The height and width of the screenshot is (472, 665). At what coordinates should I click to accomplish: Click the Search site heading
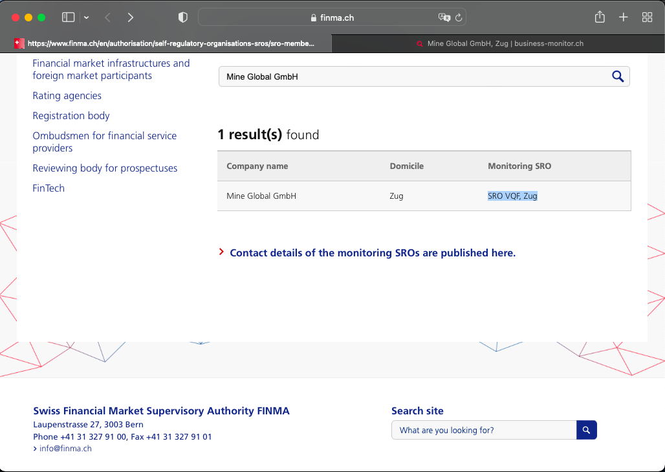(x=417, y=411)
